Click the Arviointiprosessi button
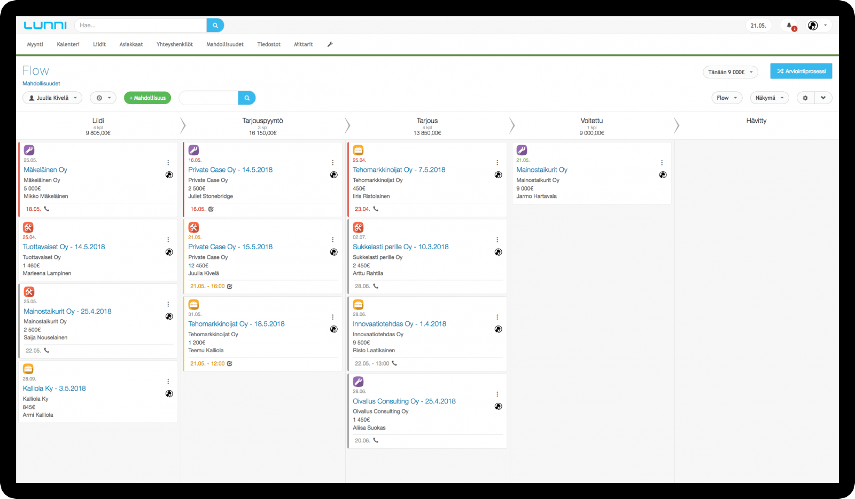 (x=801, y=71)
